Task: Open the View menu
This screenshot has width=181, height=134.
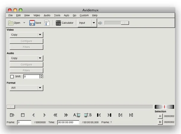Action: (27, 15)
